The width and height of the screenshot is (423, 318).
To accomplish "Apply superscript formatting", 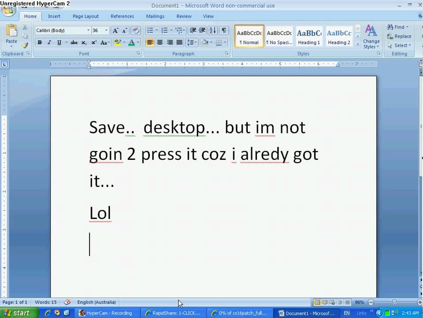I will [x=94, y=43].
